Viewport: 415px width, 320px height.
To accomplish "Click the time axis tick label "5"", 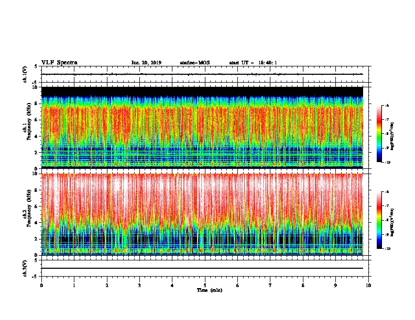I will point(205,285).
